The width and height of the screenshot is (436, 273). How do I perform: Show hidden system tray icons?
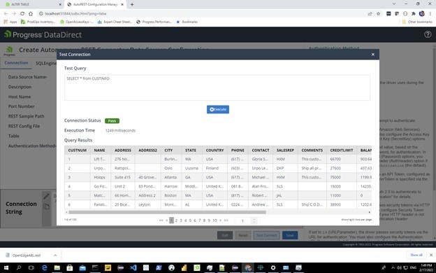point(393,267)
